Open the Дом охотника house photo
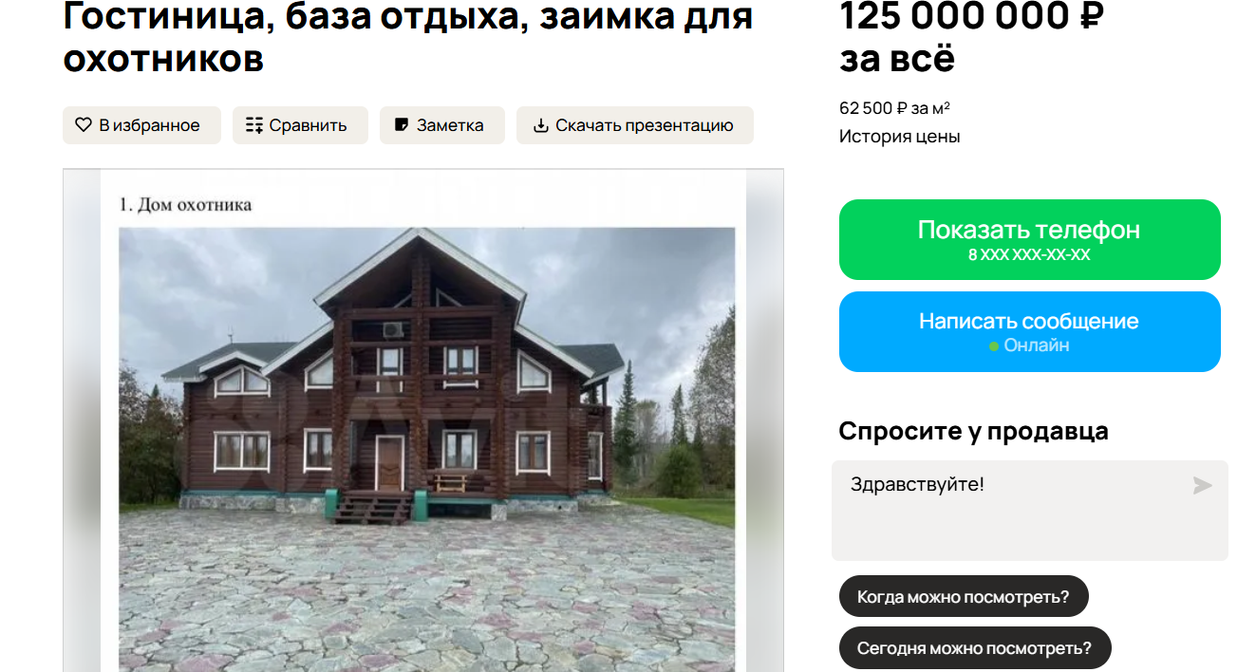The height and width of the screenshot is (672, 1256). pyautogui.click(x=426, y=448)
